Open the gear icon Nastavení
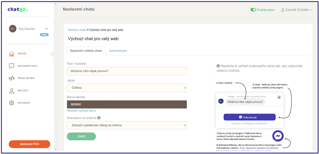Image resolution: width=319 pixels, height=154 pixels. (12, 103)
